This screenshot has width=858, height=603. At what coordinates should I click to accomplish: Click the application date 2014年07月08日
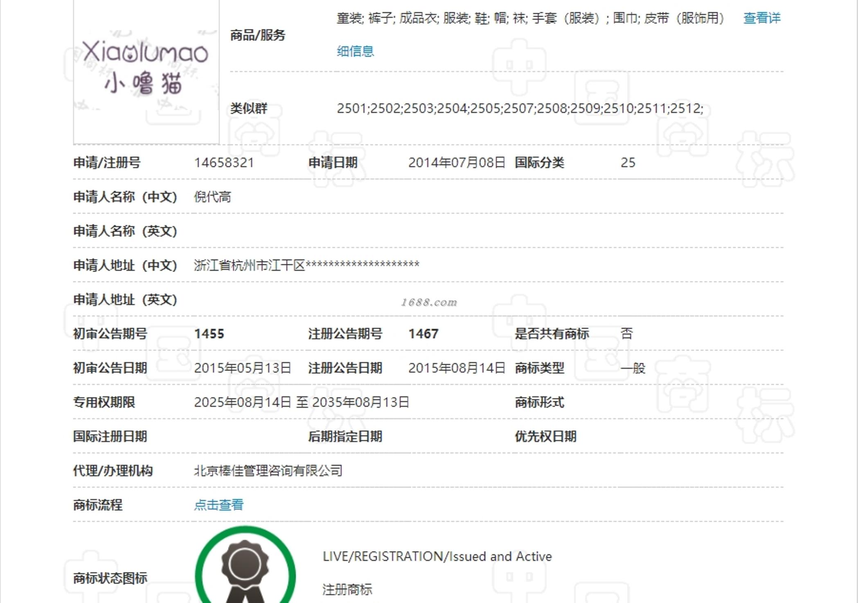click(x=457, y=163)
